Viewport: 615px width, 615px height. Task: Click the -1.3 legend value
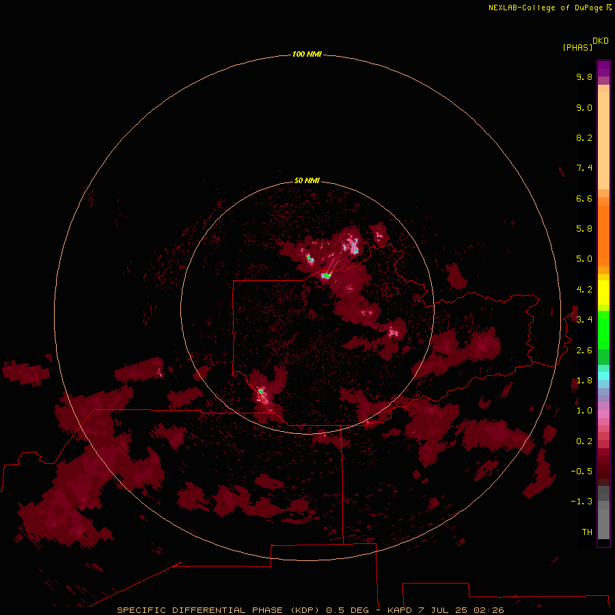[x=582, y=502]
